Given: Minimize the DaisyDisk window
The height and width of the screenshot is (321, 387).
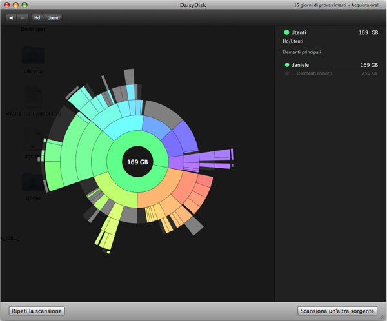Looking at the screenshot, I should (15, 5).
